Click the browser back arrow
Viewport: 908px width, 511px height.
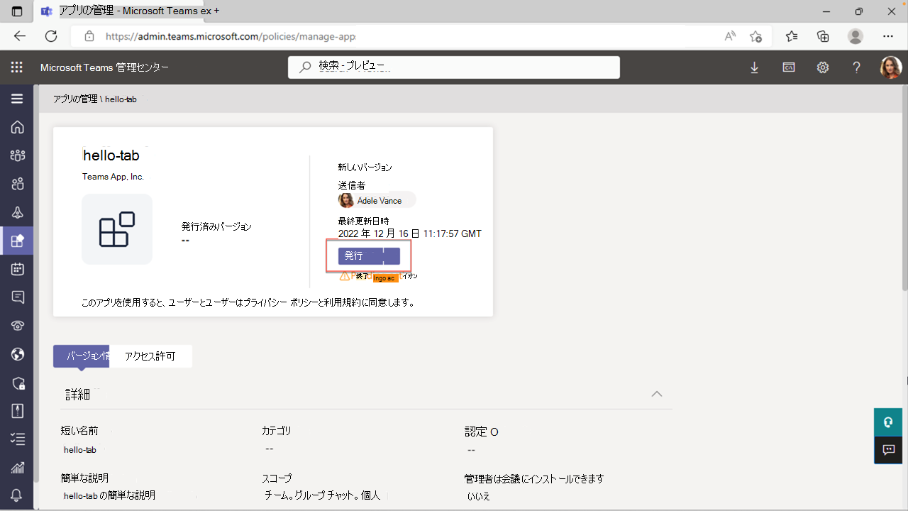tap(20, 36)
